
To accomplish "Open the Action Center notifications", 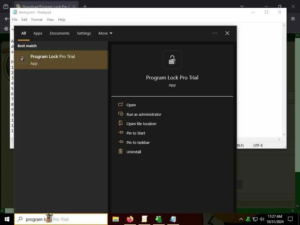I will tap(290, 219).
